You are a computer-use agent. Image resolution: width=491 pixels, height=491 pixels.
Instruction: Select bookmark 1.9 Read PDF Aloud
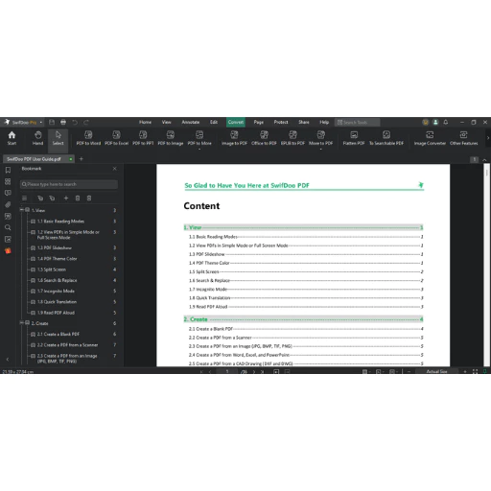pos(56,313)
